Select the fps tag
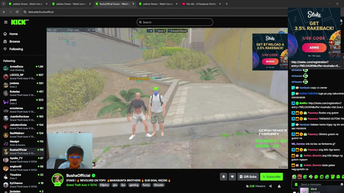 (123, 185)
